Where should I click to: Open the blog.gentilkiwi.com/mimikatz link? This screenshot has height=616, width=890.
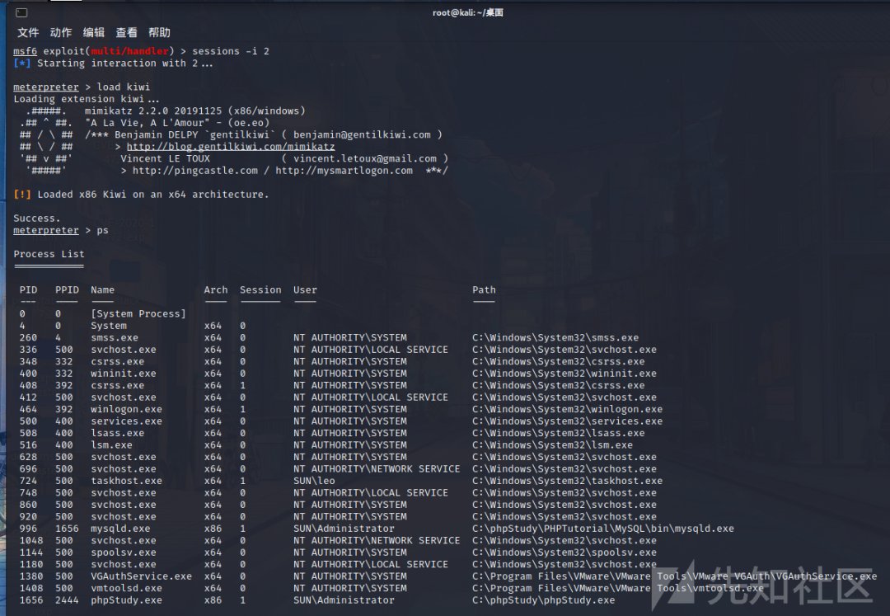click(x=231, y=147)
